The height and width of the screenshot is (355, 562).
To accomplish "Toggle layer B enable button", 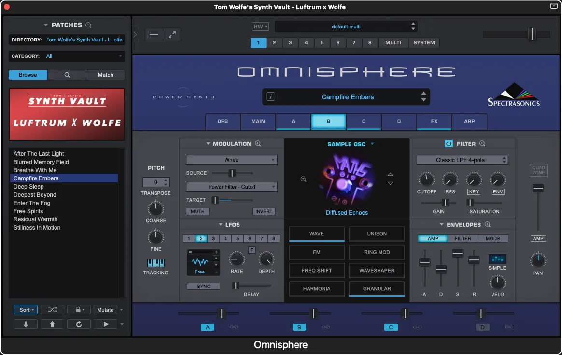I will (299, 327).
